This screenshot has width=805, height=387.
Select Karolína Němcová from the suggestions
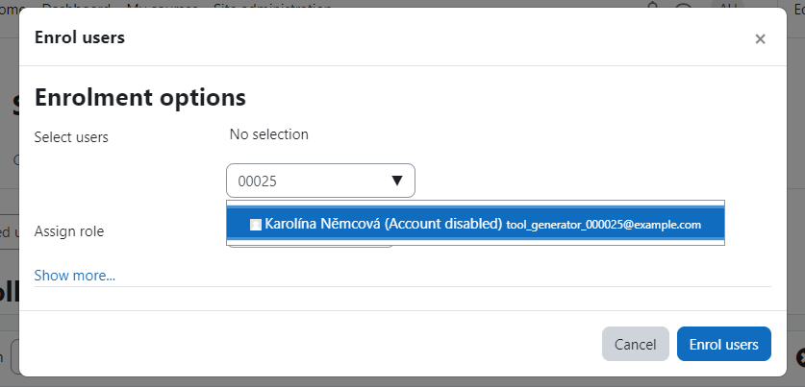(x=383, y=224)
